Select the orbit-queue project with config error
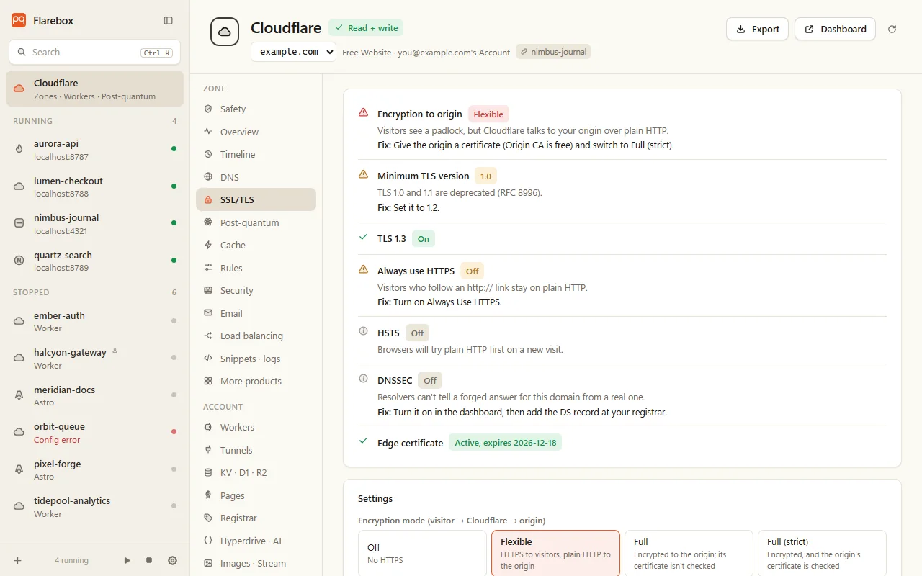The height and width of the screenshot is (576, 922). pyautogui.click(x=94, y=432)
